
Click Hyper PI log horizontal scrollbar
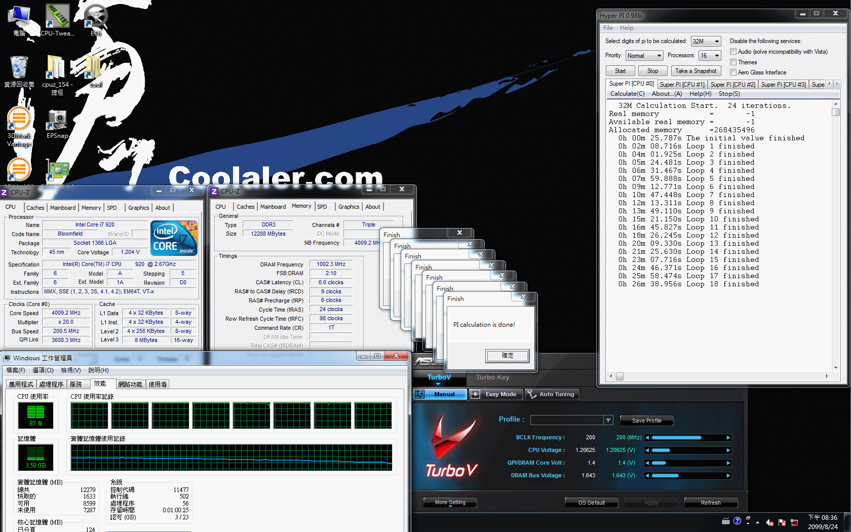(719, 376)
